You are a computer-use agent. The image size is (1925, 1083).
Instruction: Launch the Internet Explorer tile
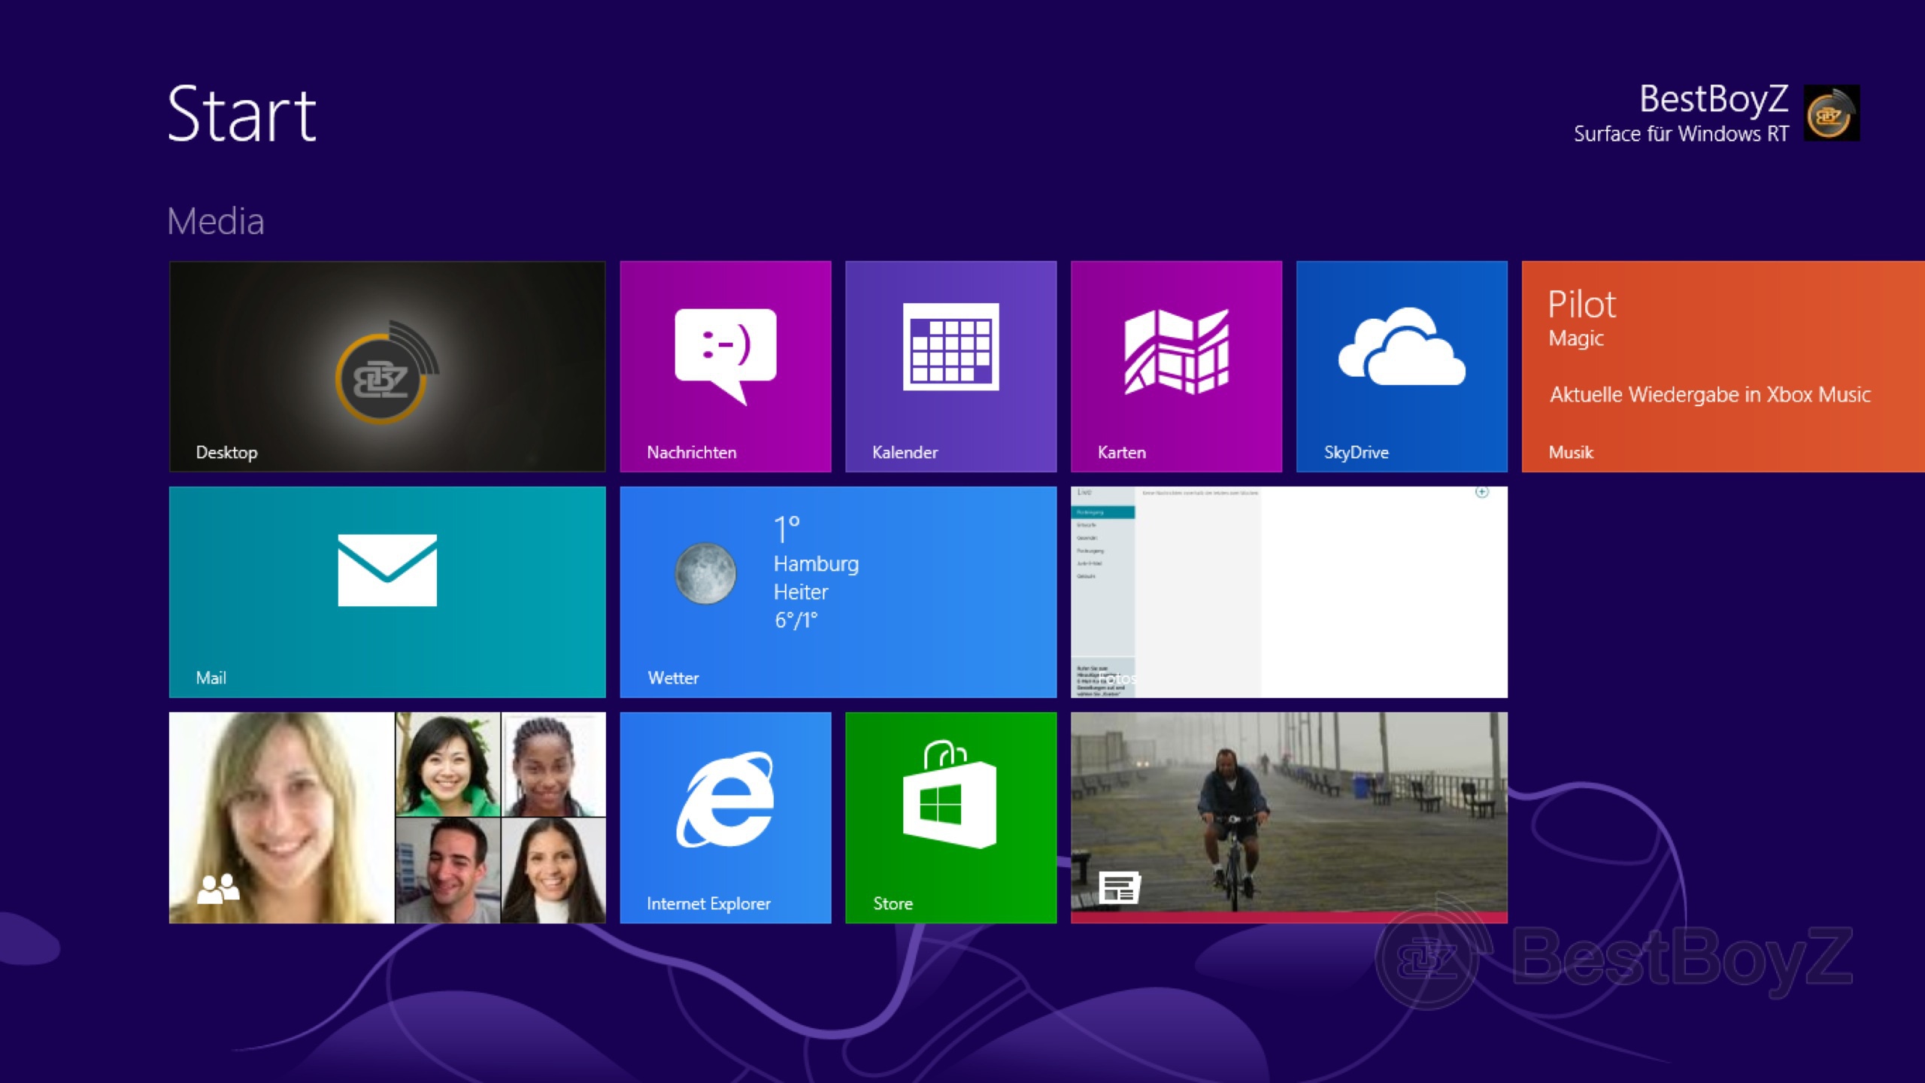point(725,818)
